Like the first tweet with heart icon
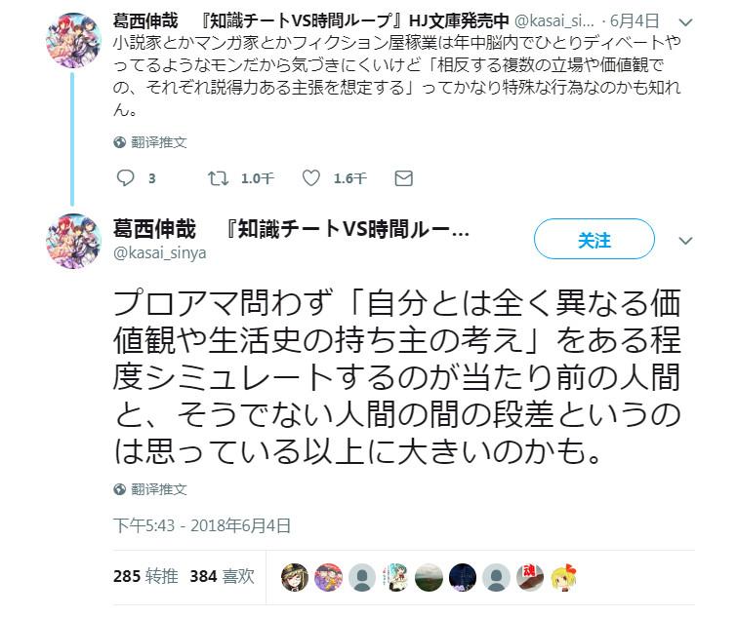 310,177
